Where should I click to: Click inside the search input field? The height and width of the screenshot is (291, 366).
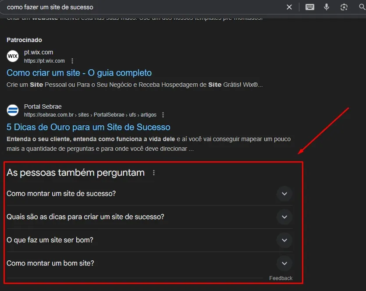click(131, 7)
